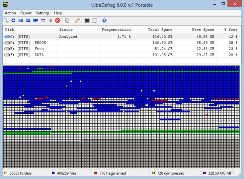Stop the job with the red X icon
This screenshot has height=179, width=244.
[x=57, y=20]
